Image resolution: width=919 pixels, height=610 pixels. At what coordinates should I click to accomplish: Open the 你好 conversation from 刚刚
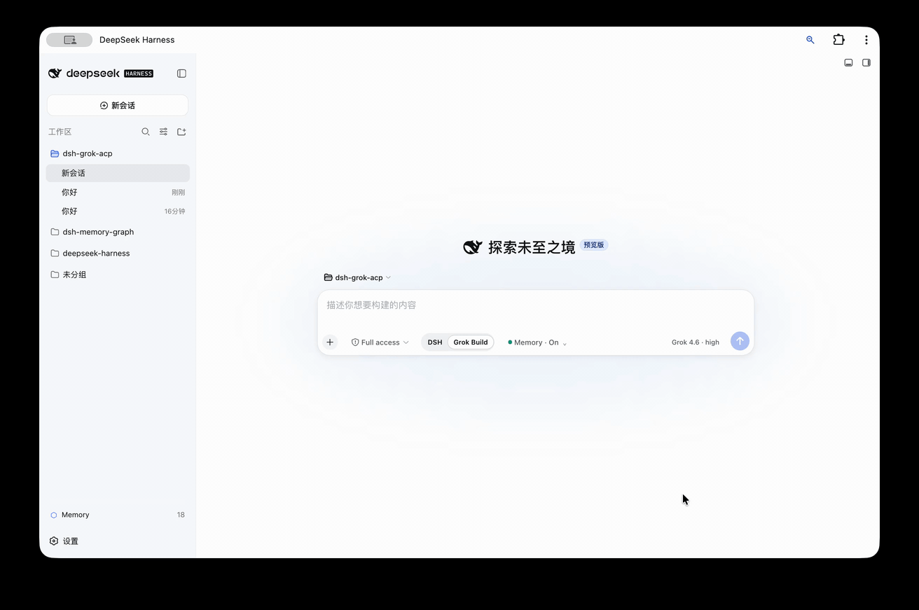pyautogui.click(x=118, y=192)
